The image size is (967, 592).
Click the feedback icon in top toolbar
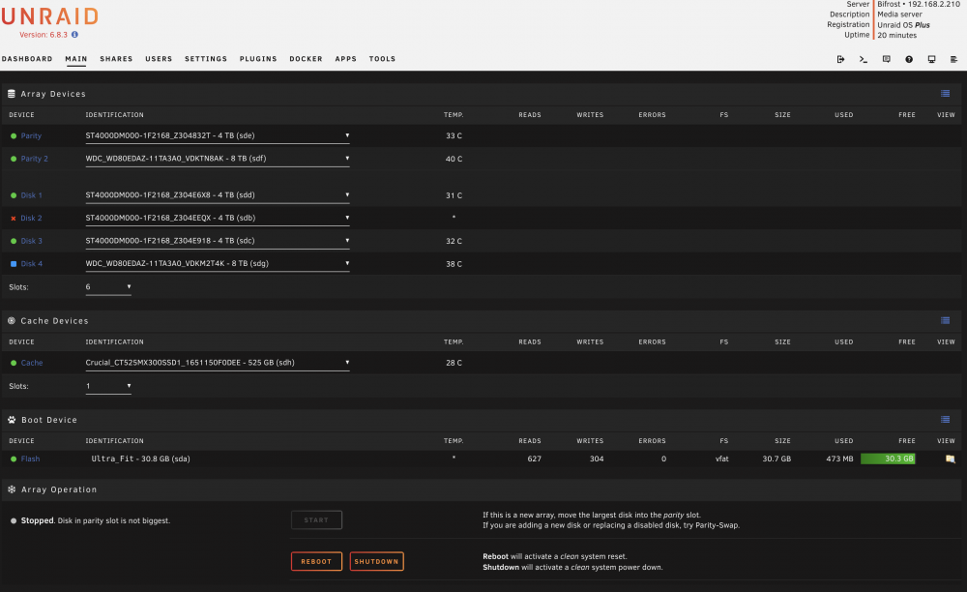[x=886, y=59]
